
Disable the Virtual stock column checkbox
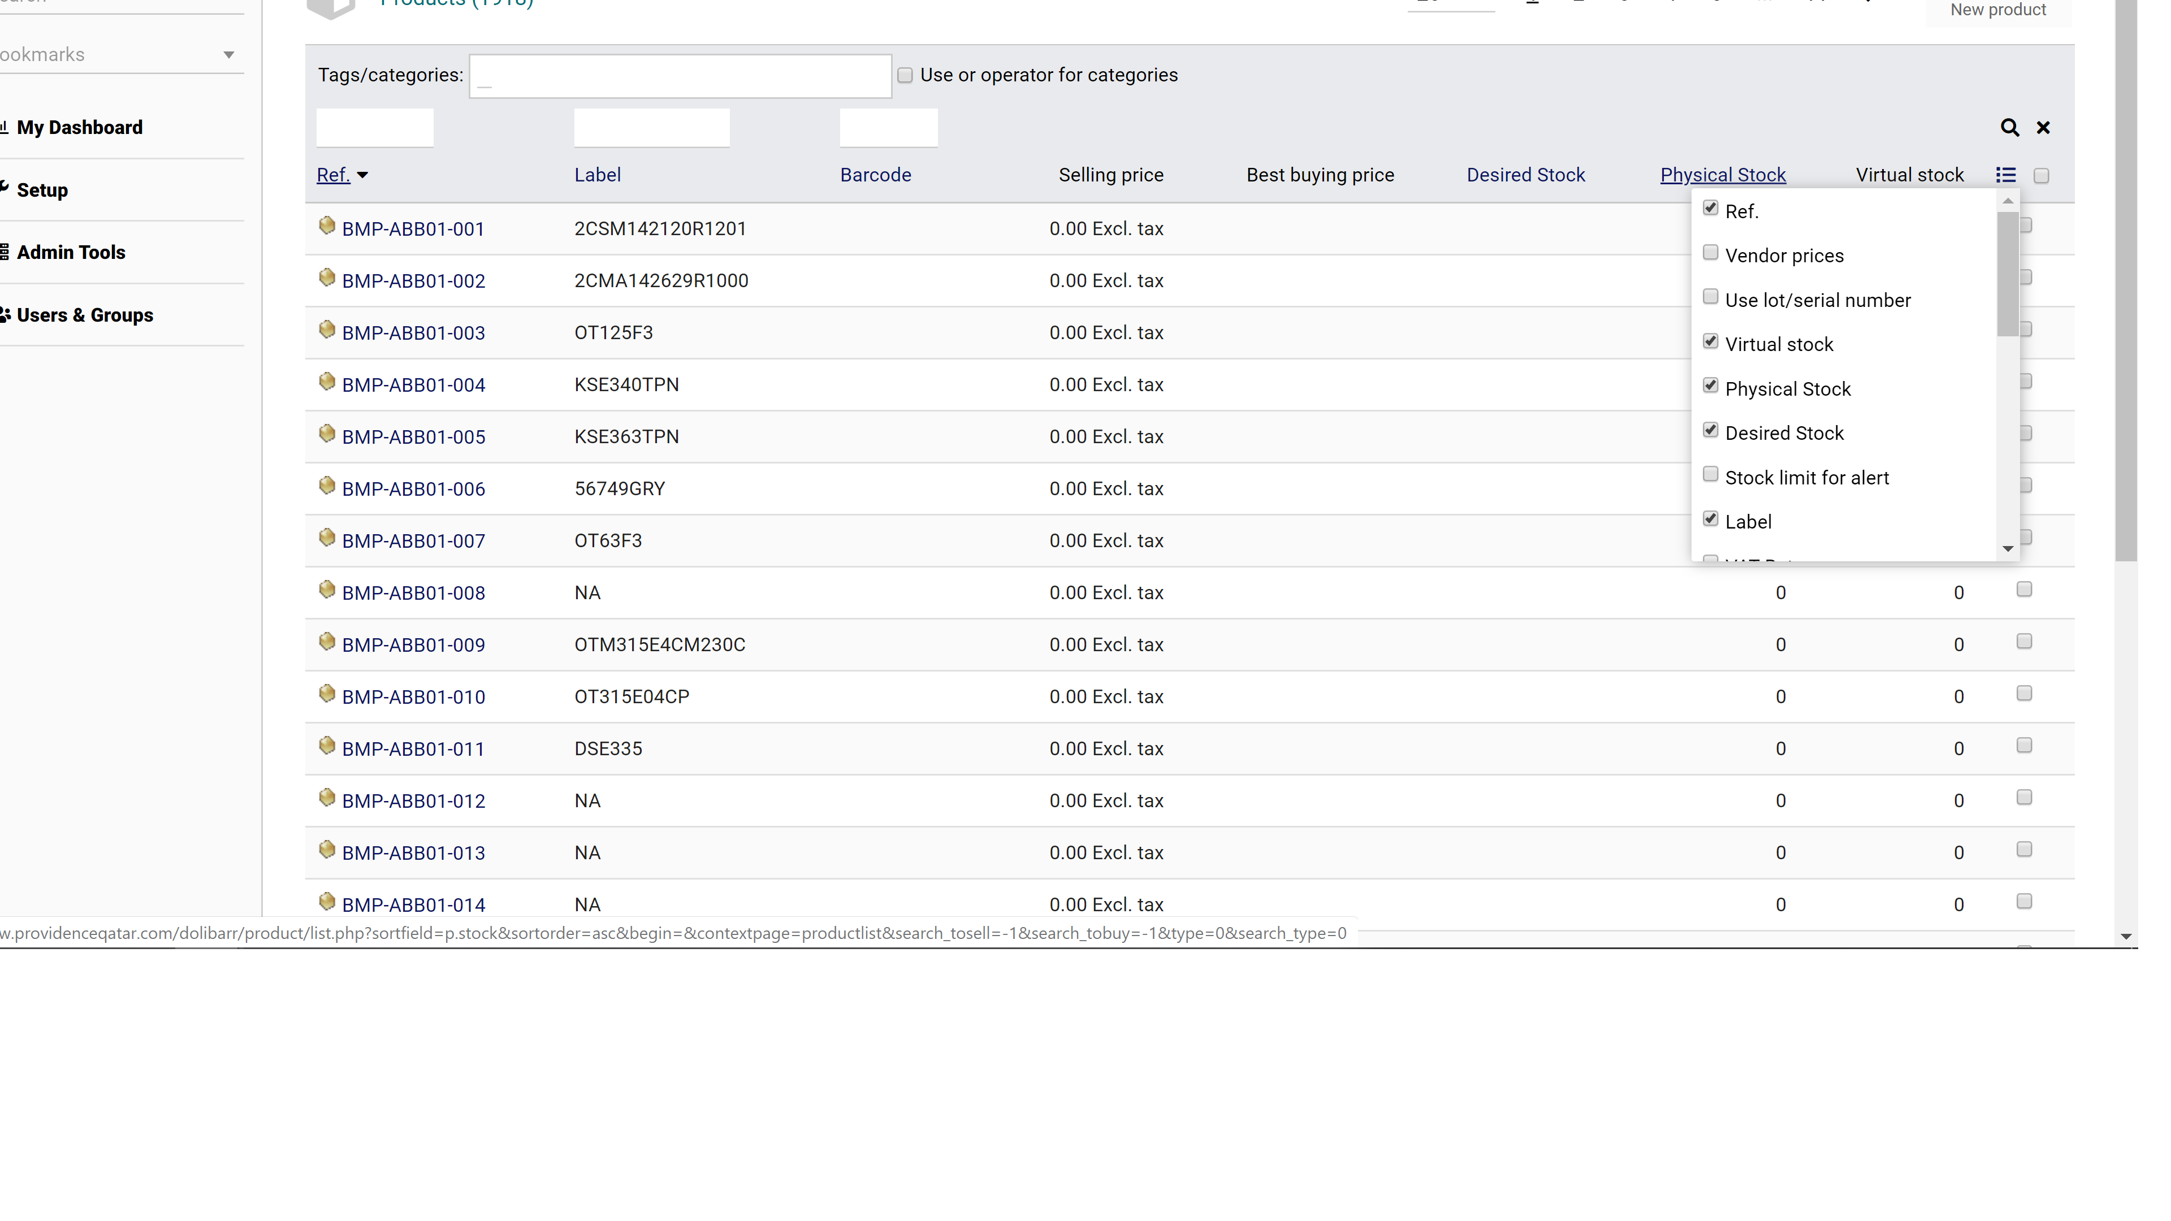(x=1711, y=340)
